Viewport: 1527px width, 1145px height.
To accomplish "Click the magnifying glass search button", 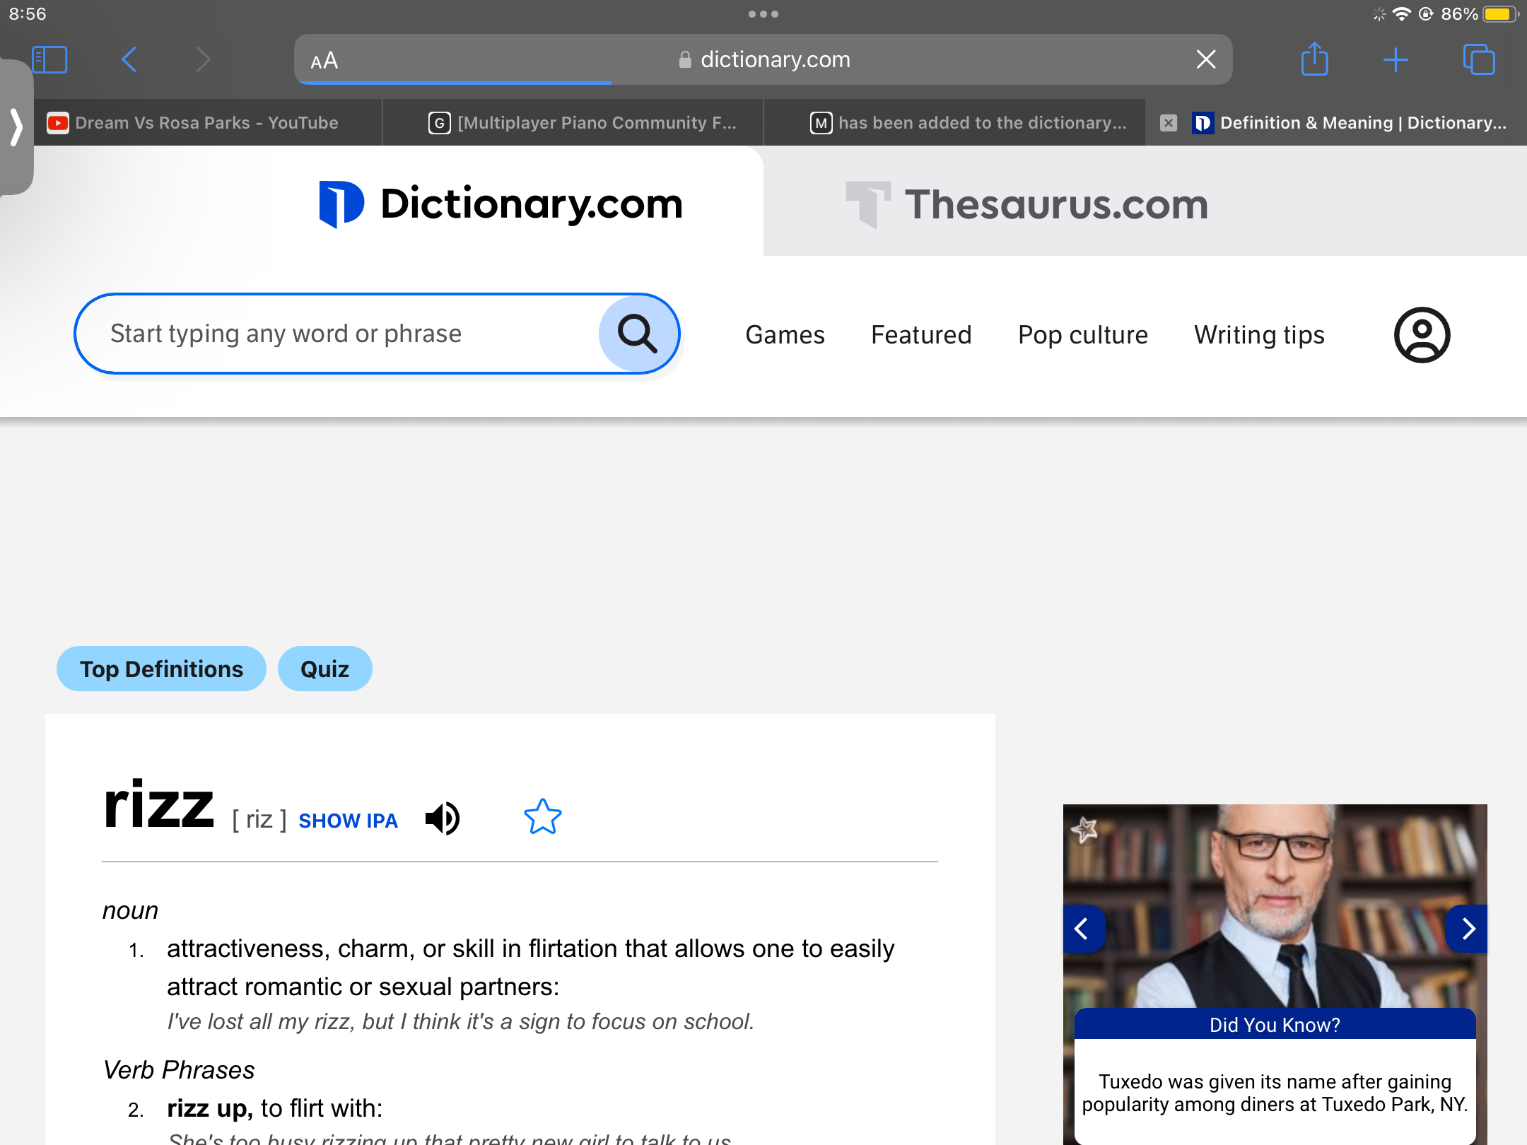I will pyautogui.click(x=638, y=334).
